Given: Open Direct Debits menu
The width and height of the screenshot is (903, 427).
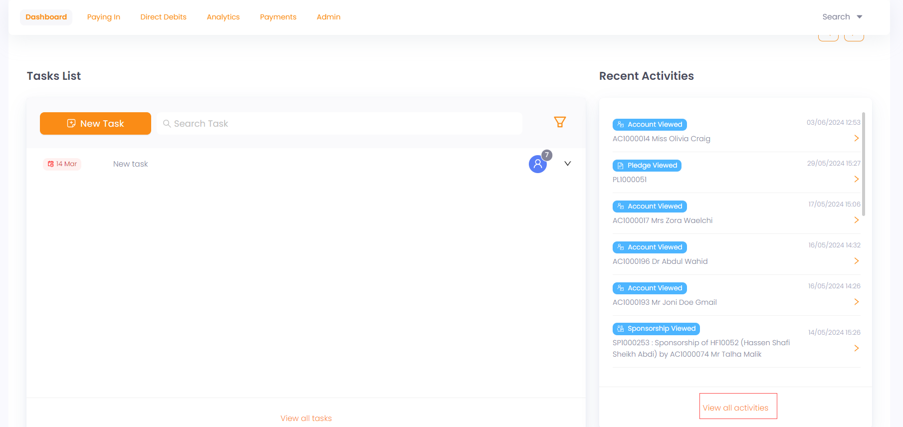Looking at the screenshot, I should point(164,17).
